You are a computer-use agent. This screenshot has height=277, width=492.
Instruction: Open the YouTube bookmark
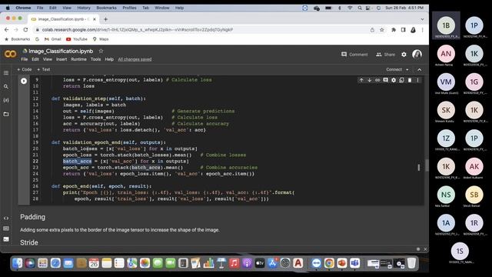(77, 39)
